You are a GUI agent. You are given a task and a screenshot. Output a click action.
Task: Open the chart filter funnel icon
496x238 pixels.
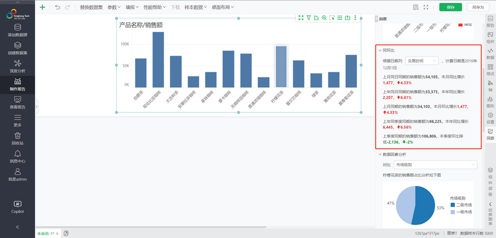point(309,18)
